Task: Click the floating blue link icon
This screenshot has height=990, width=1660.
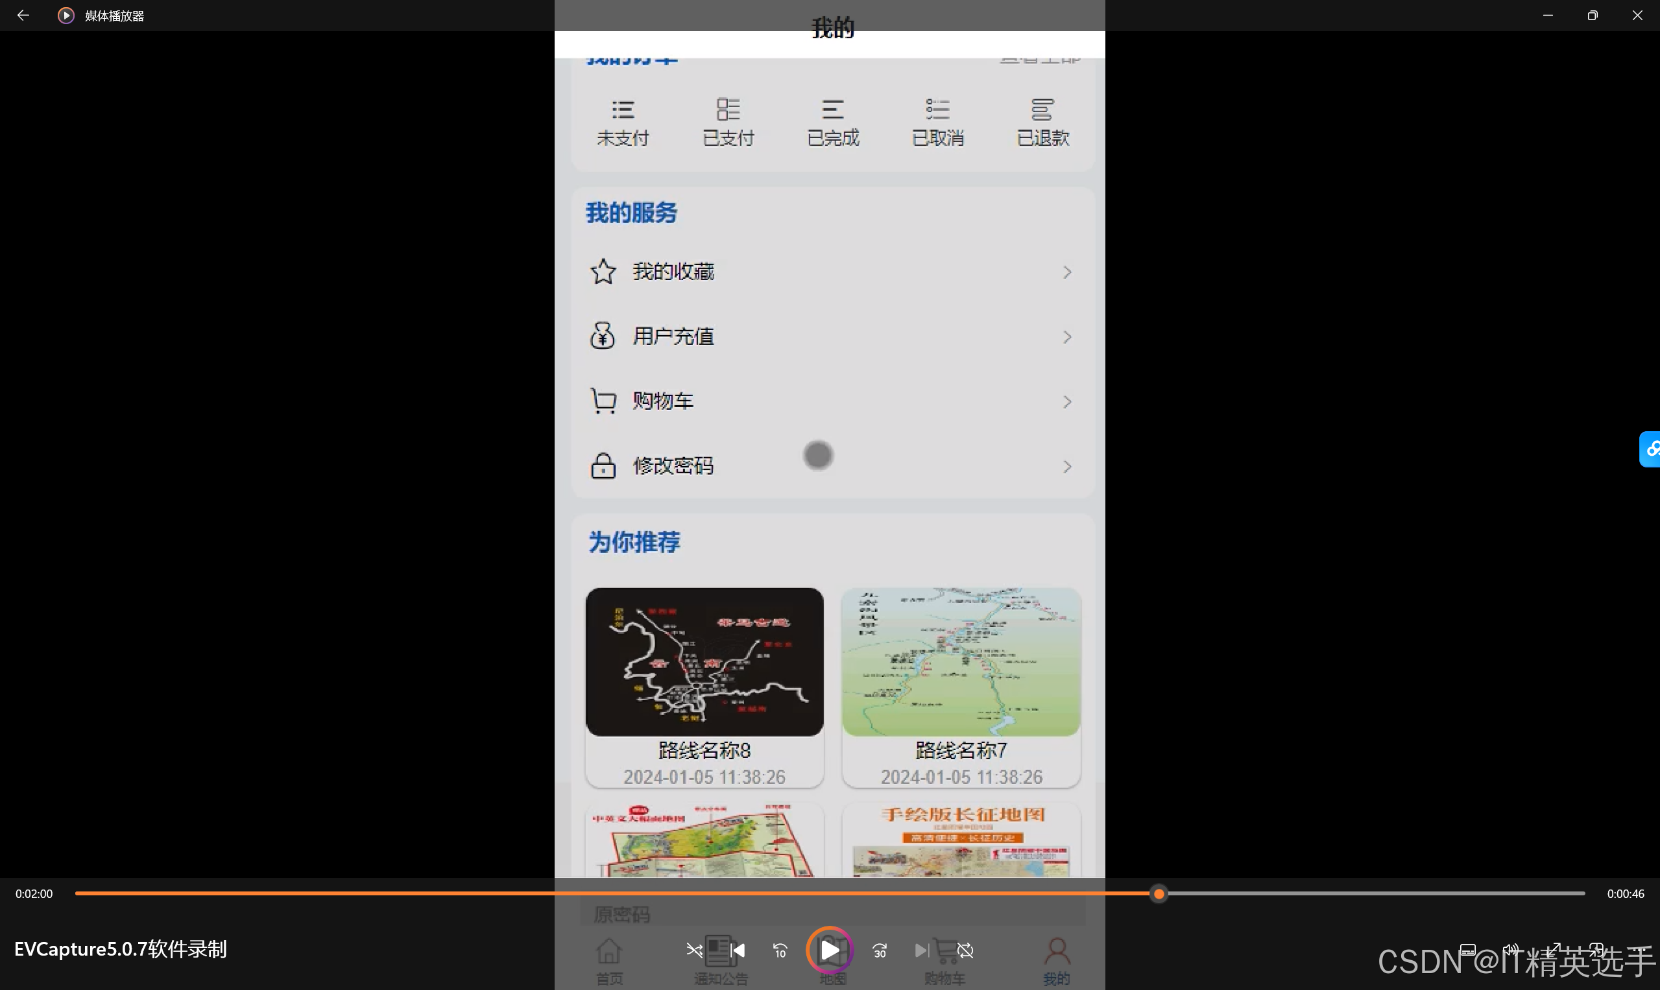Action: click(1650, 449)
